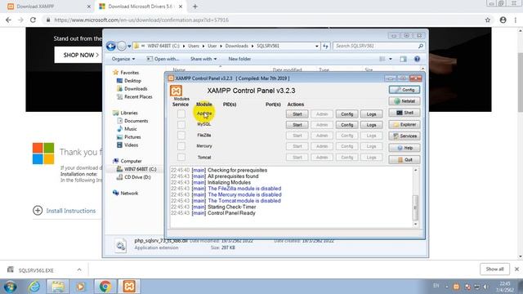
Task: Open XAMPP Config button with wrench icon
Action: pos(405,90)
